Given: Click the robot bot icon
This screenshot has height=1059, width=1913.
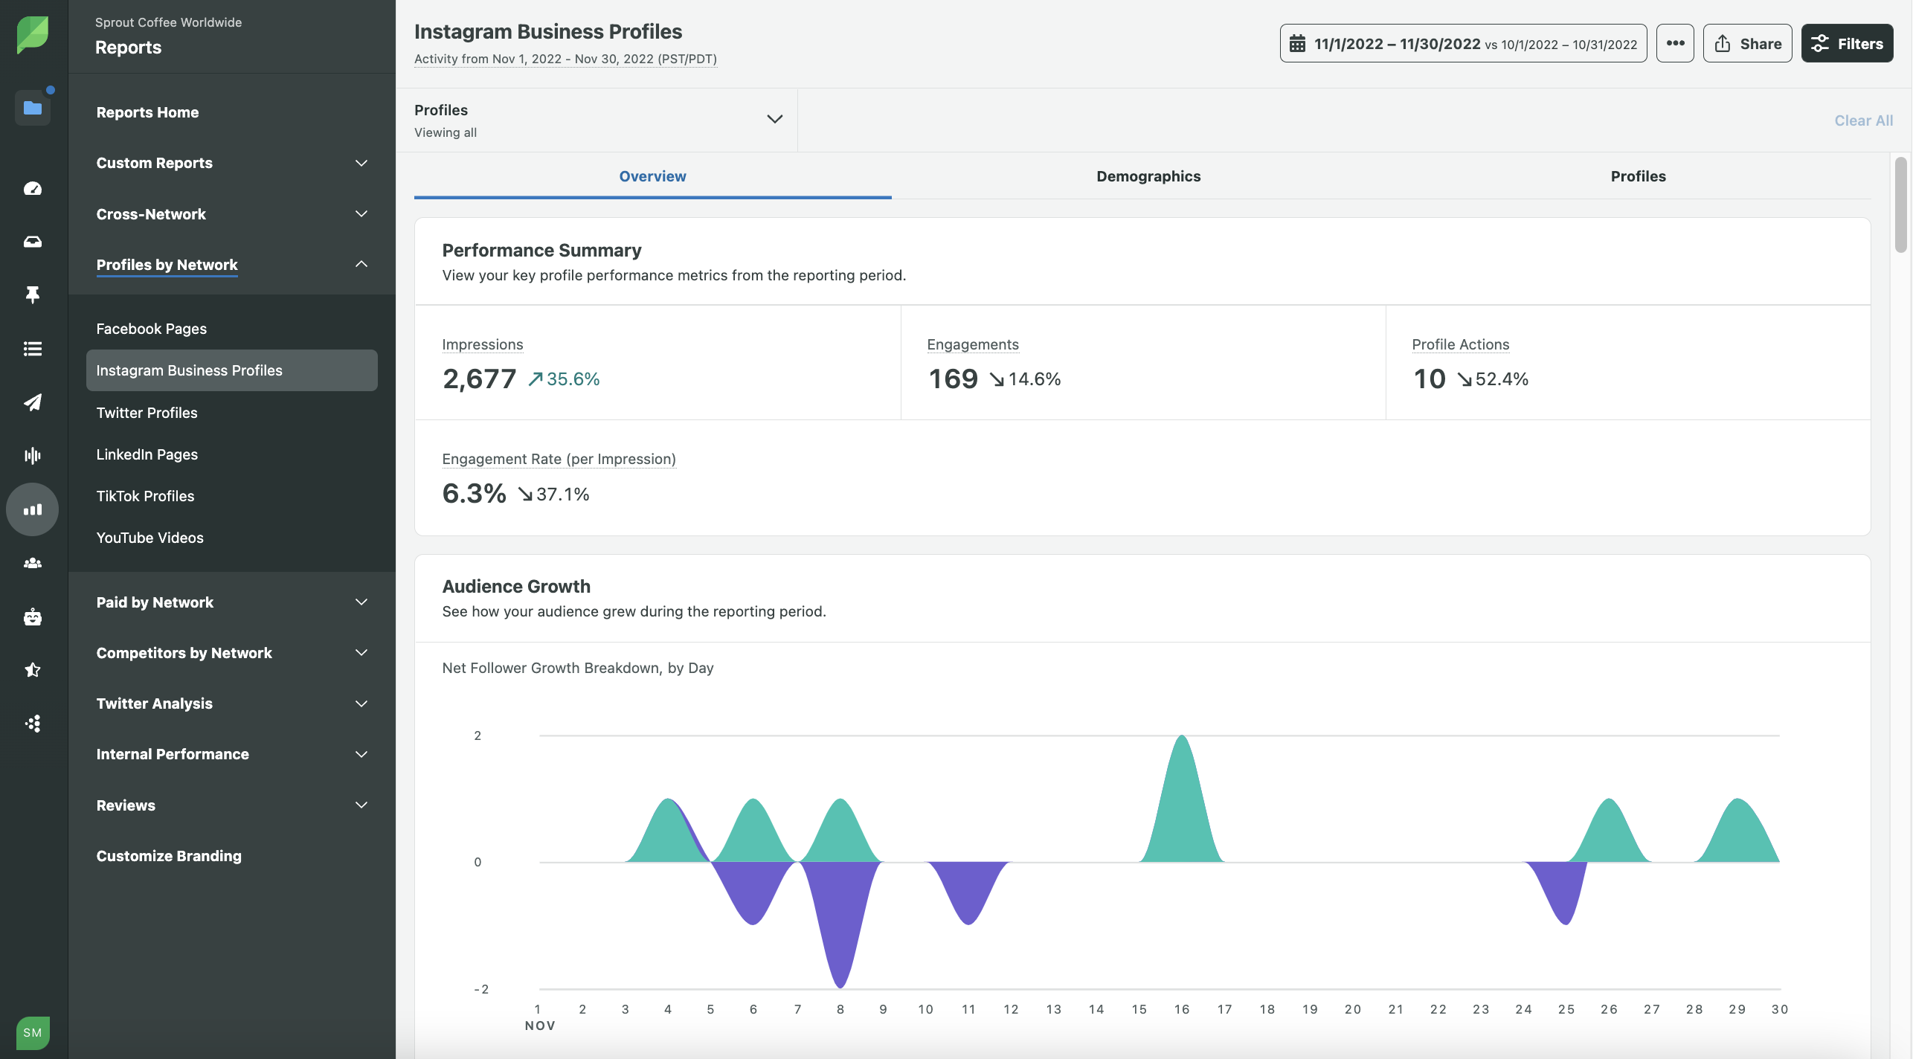Looking at the screenshot, I should (x=33, y=617).
